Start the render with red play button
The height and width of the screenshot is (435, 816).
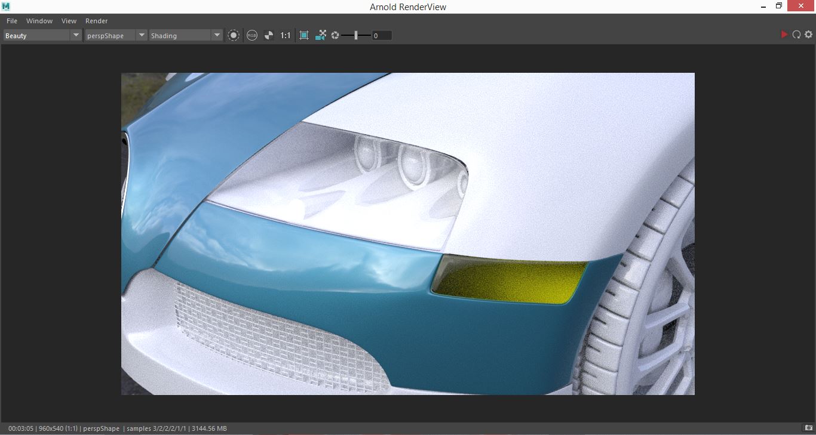tap(784, 35)
